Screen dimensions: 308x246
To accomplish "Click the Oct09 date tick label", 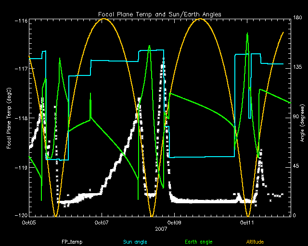I will click(x=174, y=222).
